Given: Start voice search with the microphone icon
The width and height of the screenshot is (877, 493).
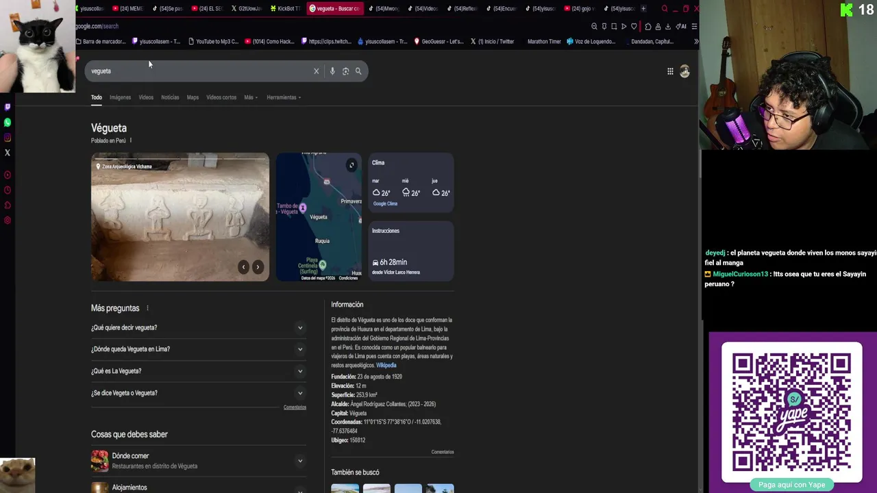Looking at the screenshot, I should (332, 71).
